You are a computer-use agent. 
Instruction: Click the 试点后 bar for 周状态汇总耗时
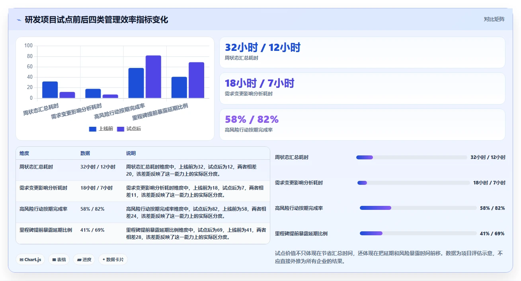click(67, 95)
